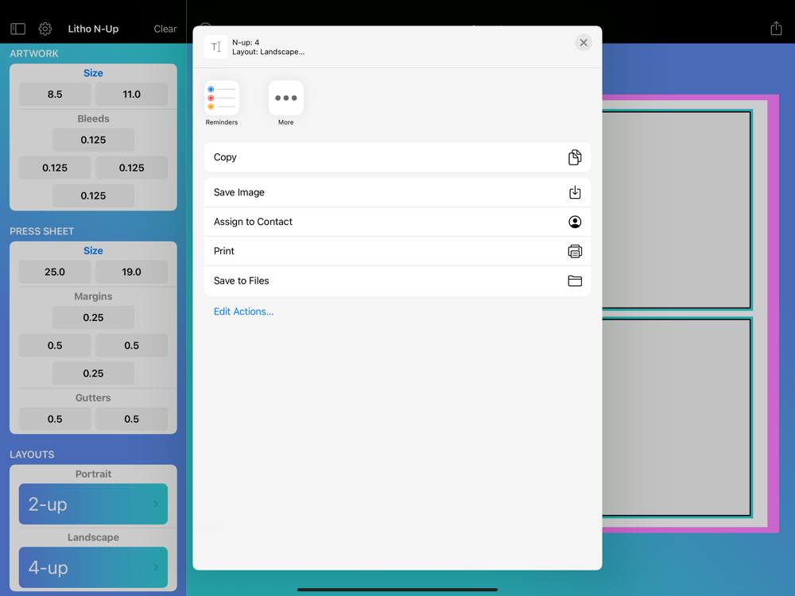
Task: Open Portrait 2-up layout
Action: click(x=93, y=504)
